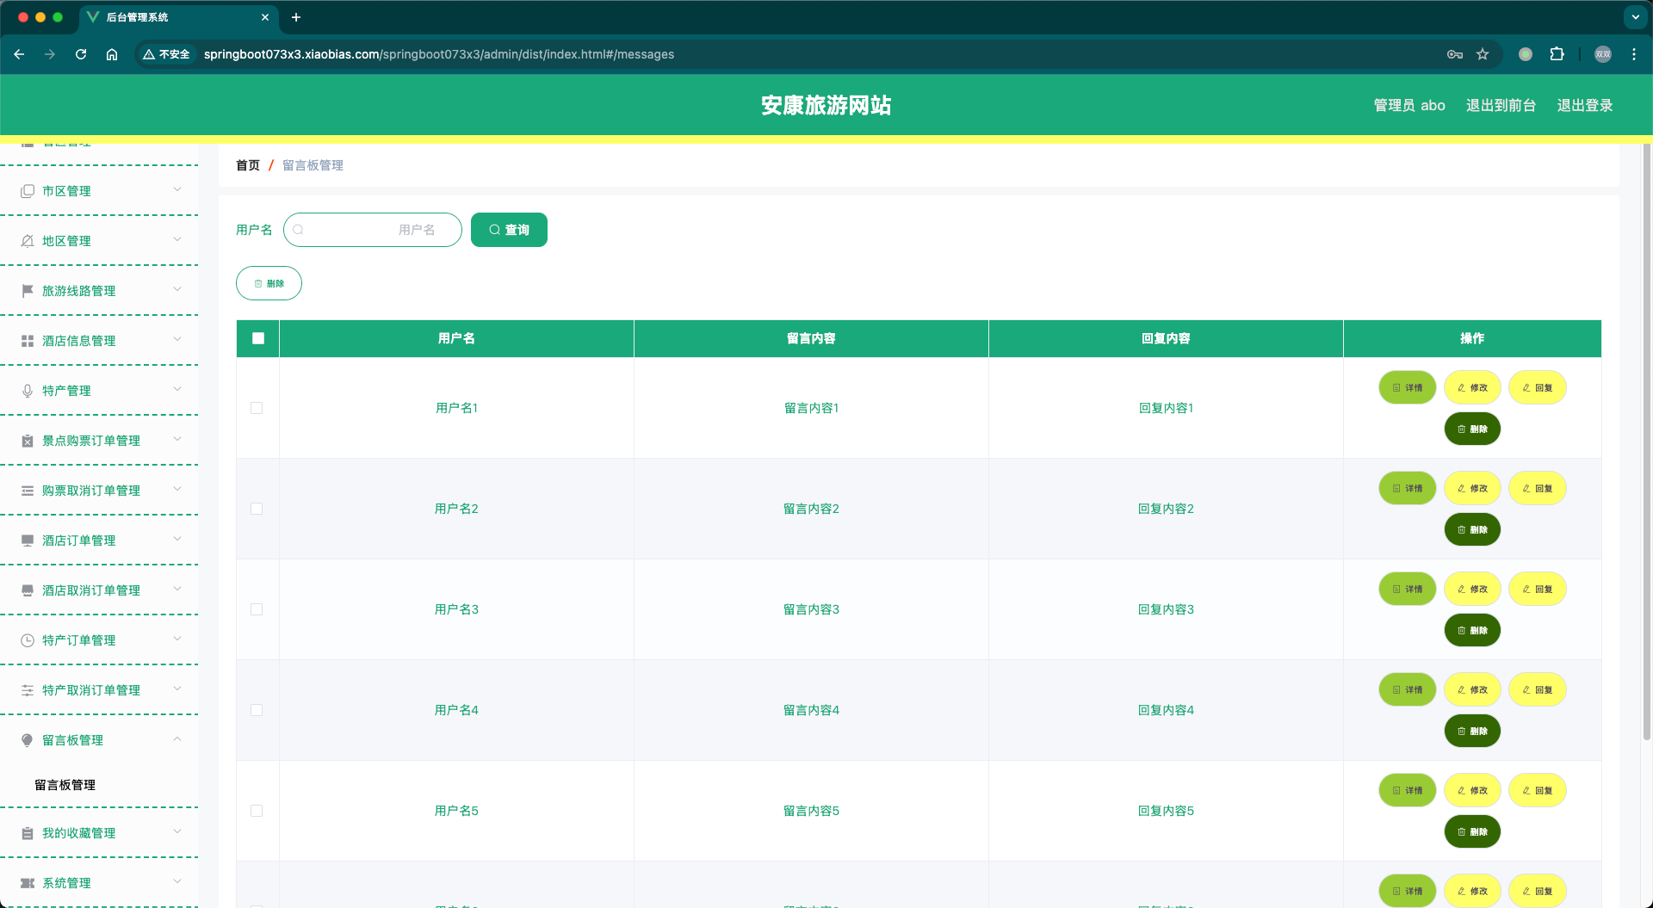
Task: Open the 留言板管理 submenu item
Action: 65,785
